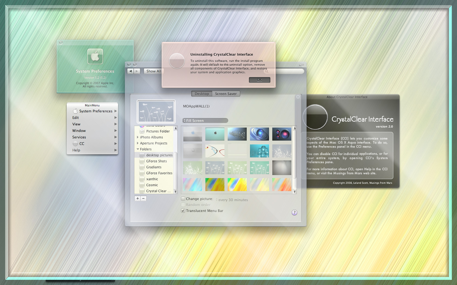Click the folder icon next to Cosmic
Viewport: 457px width, 285px height.
click(x=142, y=185)
